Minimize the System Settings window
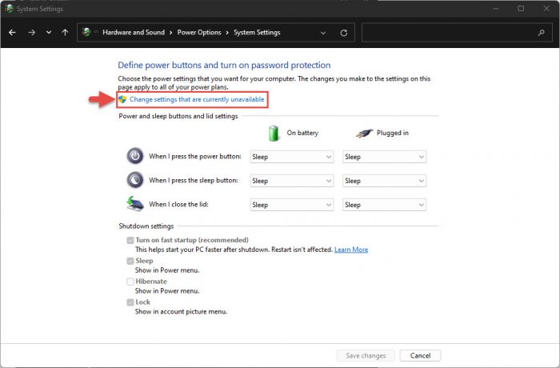Image resolution: width=560 pixels, height=368 pixels. 496,8
